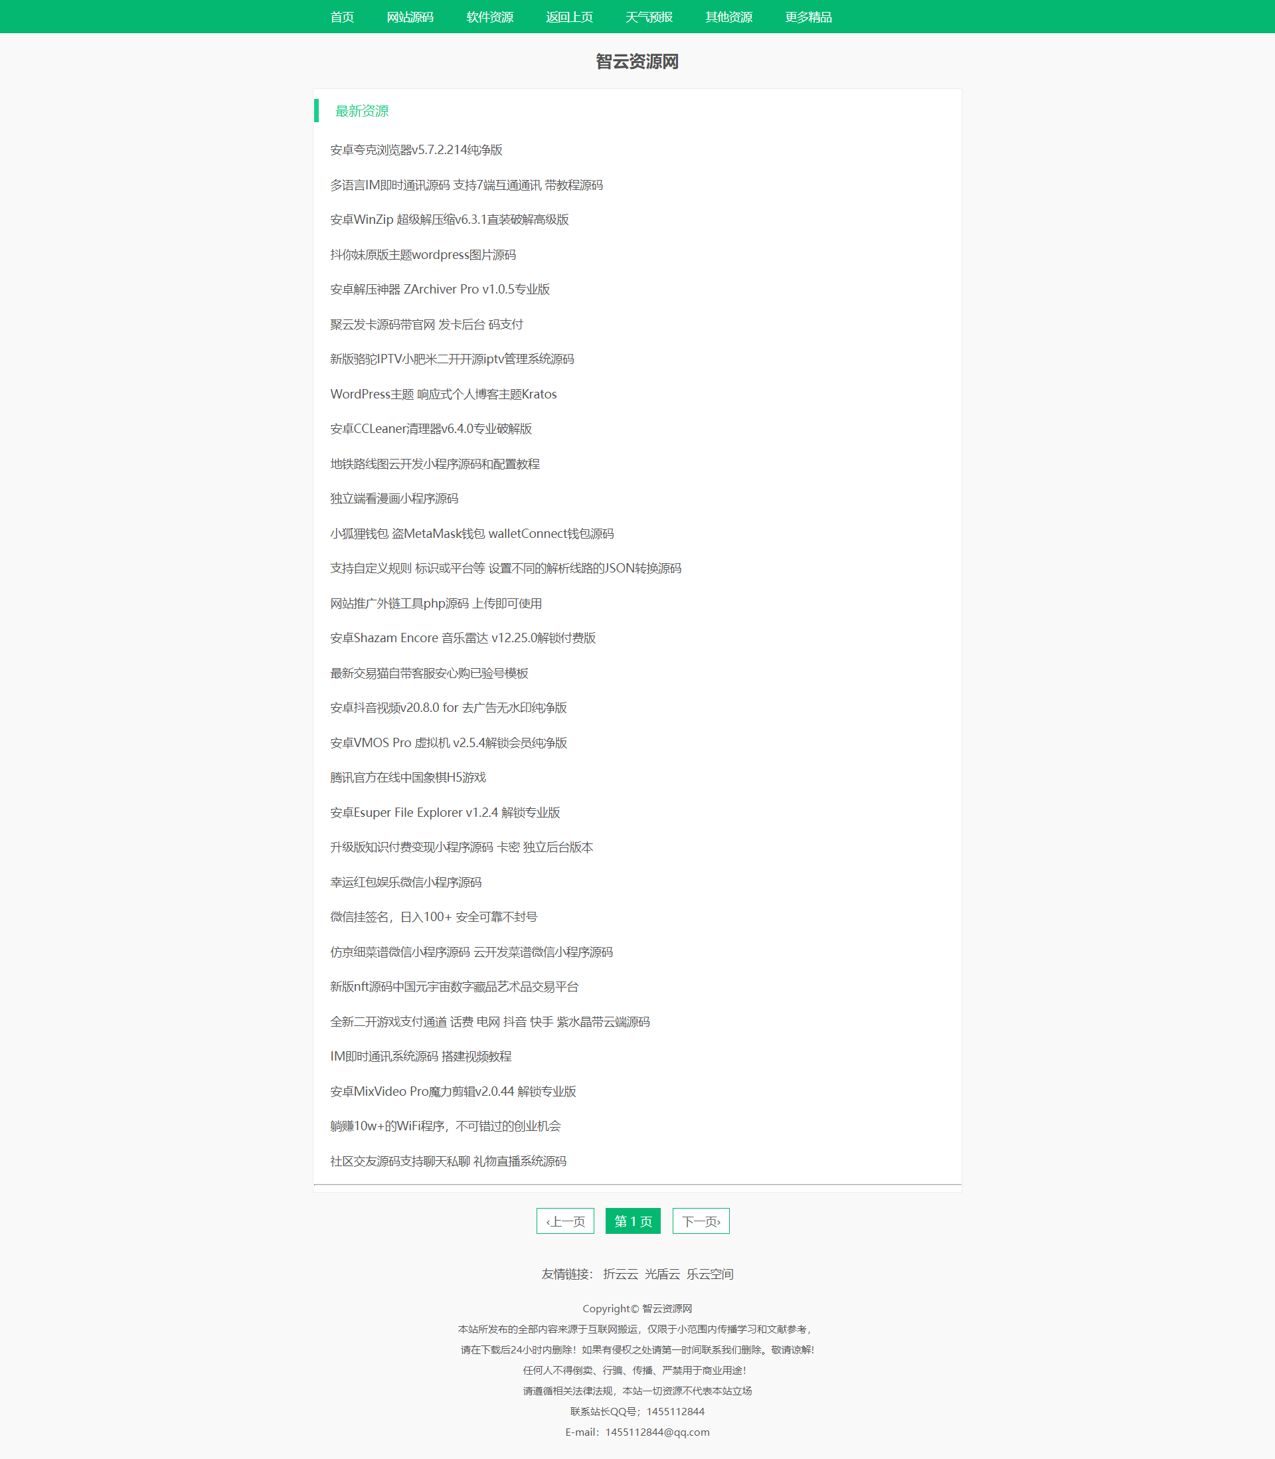Click the 智云资源网 site title
This screenshot has width=1275, height=1459.
point(637,62)
